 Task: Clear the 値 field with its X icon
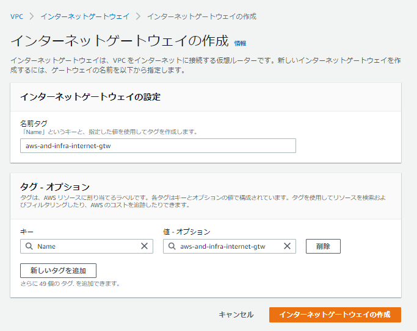[287, 246]
